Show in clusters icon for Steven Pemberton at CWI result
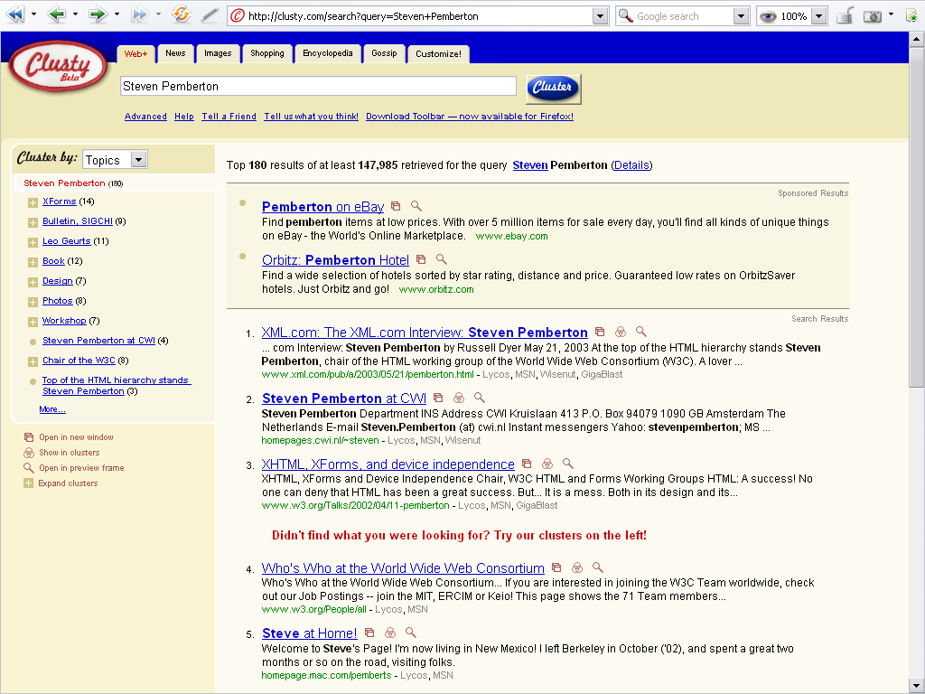 (x=459, y=398)
